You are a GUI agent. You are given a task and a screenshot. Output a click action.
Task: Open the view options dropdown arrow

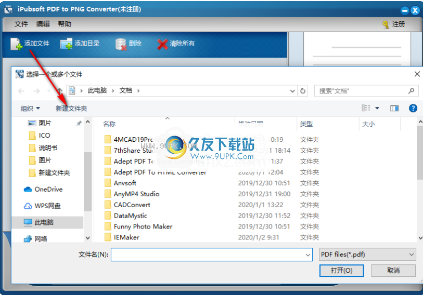(377, 109)
